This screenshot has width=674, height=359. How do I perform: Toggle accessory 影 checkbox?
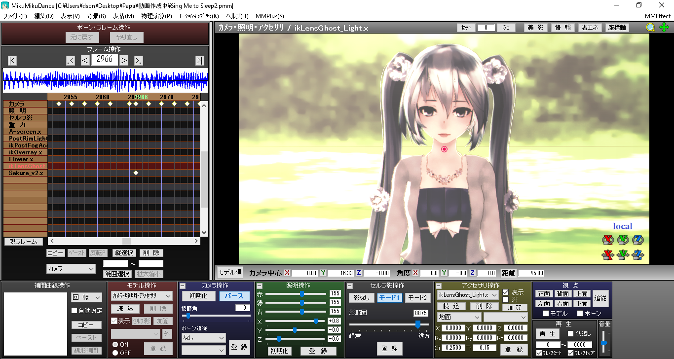click(x=505, y=299)
